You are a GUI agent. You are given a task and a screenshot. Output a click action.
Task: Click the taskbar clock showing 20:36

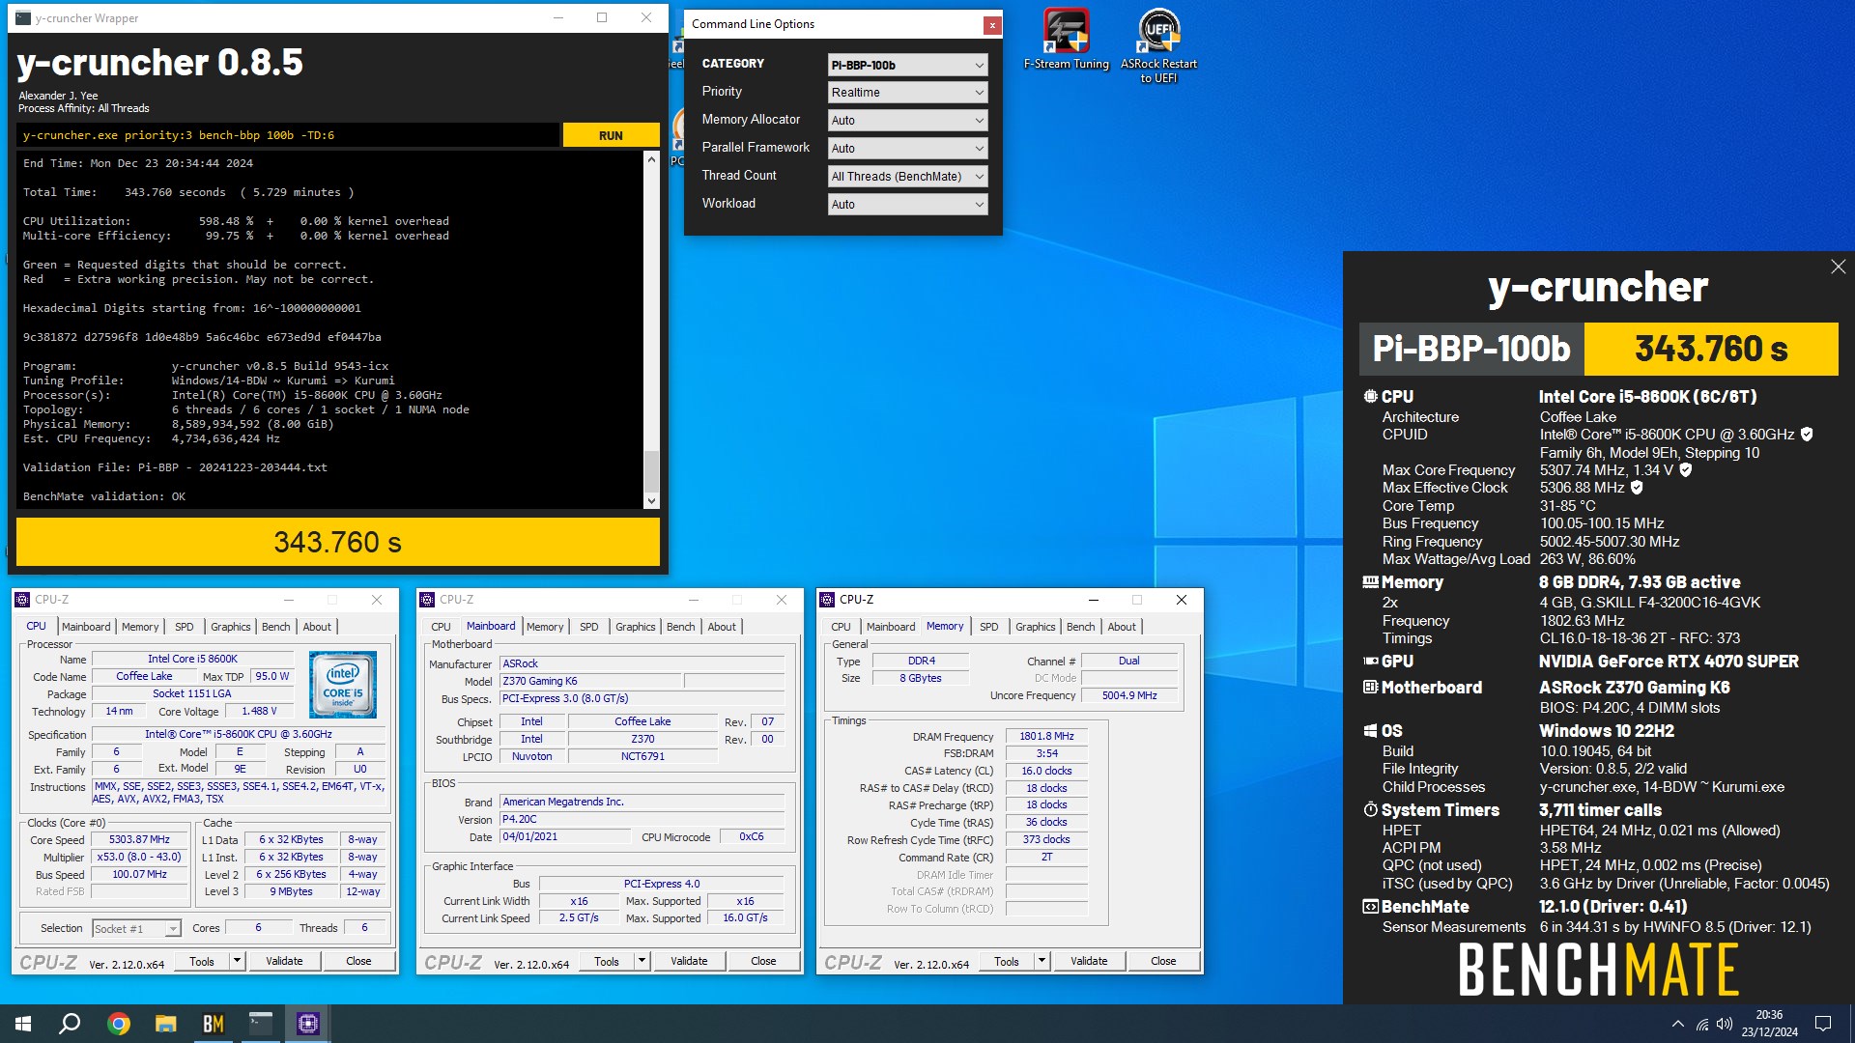click(x=1769, y=1024)
